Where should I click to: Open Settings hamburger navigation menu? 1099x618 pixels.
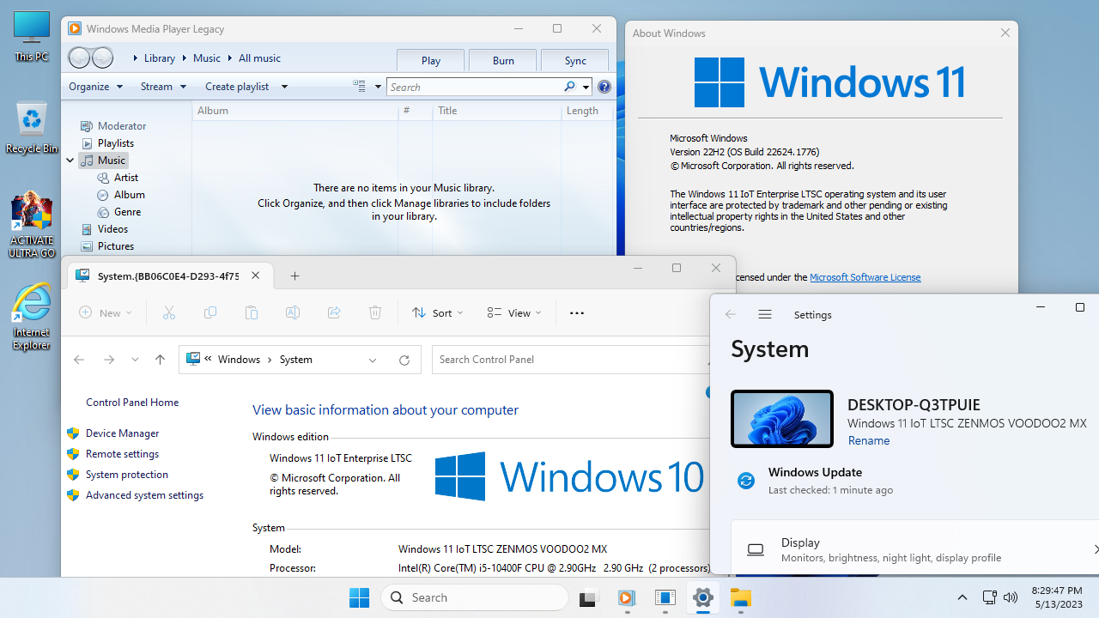pos(765,315)
